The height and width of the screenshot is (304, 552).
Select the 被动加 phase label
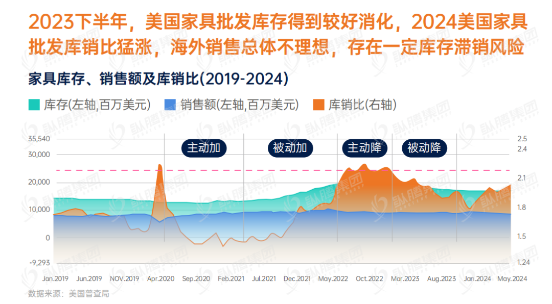click(x=290, y=148)
